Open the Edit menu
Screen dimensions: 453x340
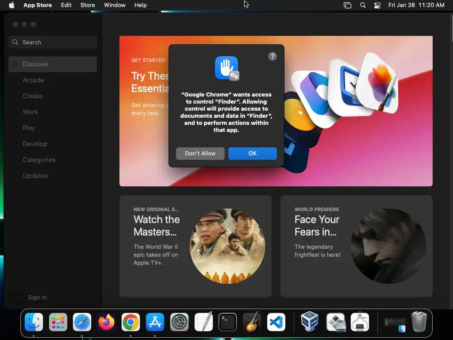point(66,5)
